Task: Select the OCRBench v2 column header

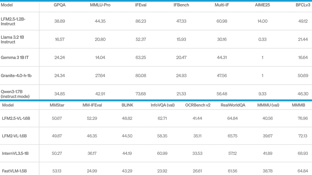Action: point(197,105)
